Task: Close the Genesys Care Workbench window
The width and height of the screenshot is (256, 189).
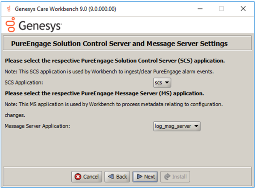Action: pos(243,9)
